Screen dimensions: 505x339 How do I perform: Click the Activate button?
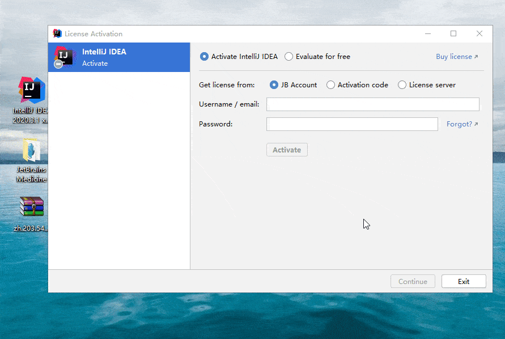(287, 150)
